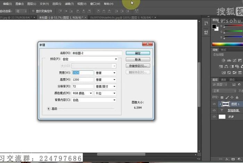Click the Curves adjustment icon
The width and height of the screenshot is (243, 163).
point(235,60)
